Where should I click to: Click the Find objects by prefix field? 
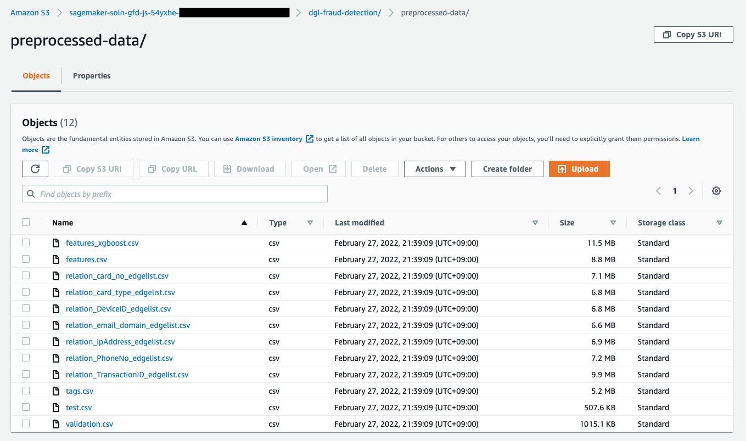[175, 194]
